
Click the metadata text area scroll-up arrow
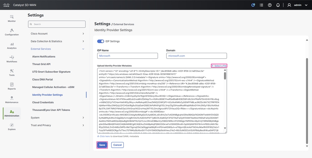pos(225,70)
